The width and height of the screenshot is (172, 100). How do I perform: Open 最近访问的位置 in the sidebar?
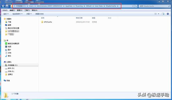tap(12, 28)
